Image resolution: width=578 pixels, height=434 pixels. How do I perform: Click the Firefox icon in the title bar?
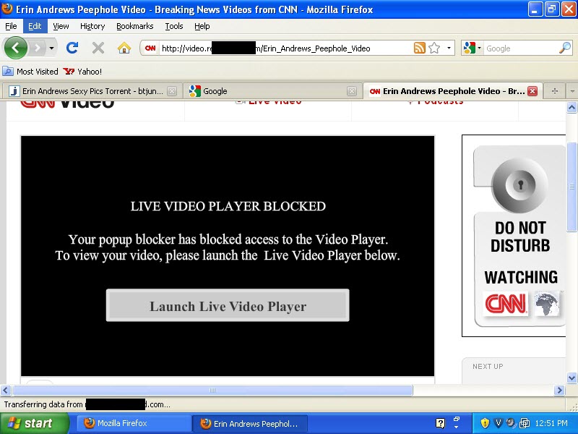pos(7,9)
